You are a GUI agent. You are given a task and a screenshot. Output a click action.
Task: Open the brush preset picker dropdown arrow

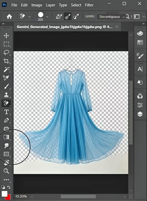[x=47, y=17]
